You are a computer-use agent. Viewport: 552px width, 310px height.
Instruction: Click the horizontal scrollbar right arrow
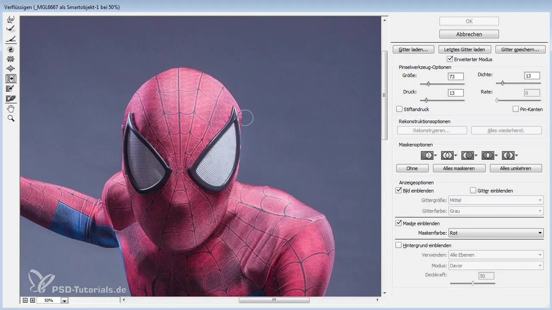[x=378, y=300]
